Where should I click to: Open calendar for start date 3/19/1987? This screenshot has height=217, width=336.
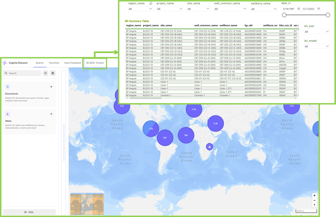tap(299, 9)
